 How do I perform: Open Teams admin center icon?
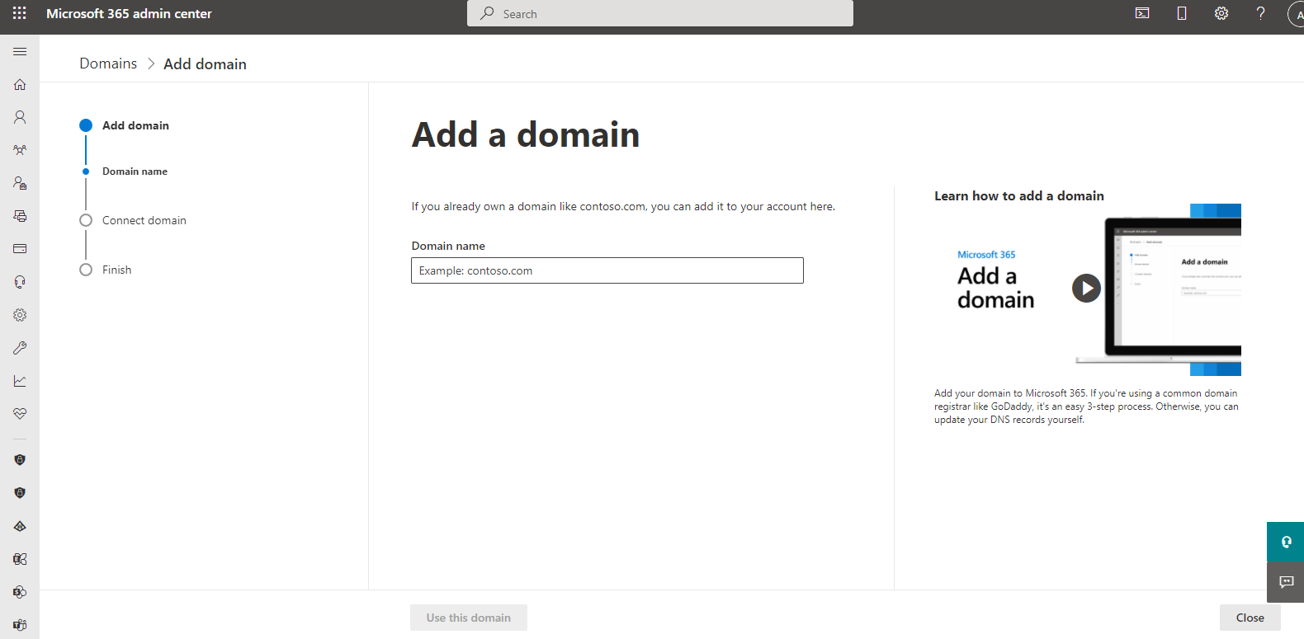(x=20, y=625)
